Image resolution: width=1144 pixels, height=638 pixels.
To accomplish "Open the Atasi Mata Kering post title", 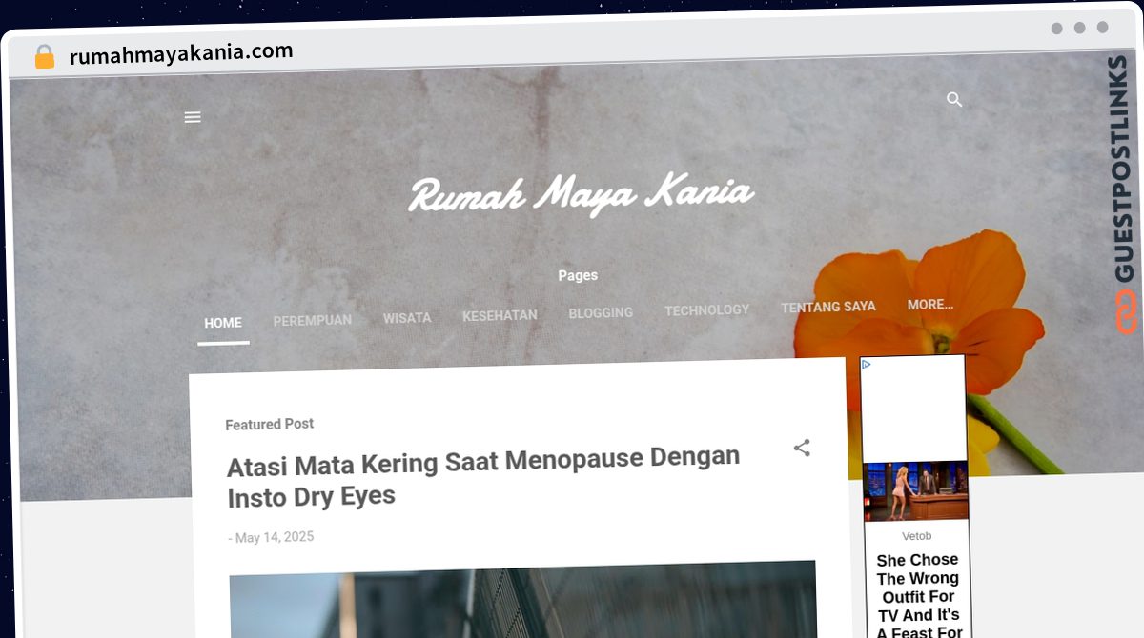I will (482, 477).
